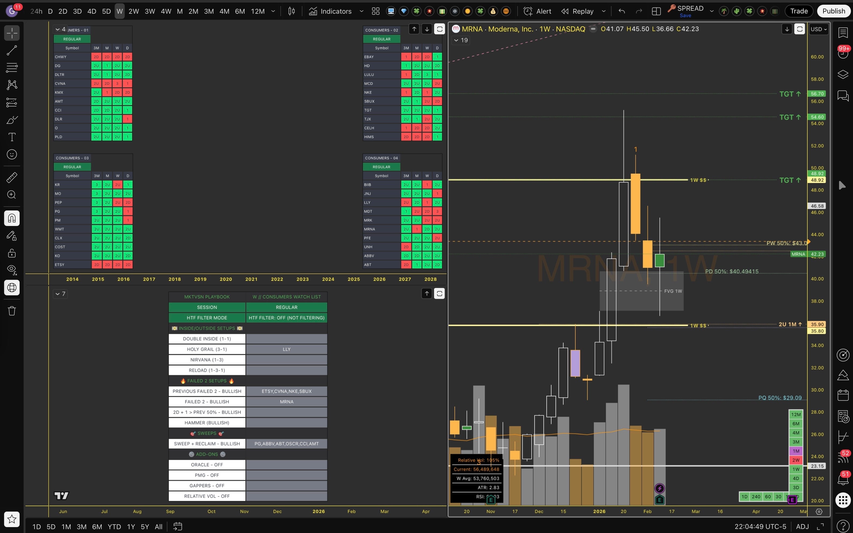Toggle Magnet mode snapping
Screen dimensions: 853x533
pyautogui.click(x=12, y=218)
